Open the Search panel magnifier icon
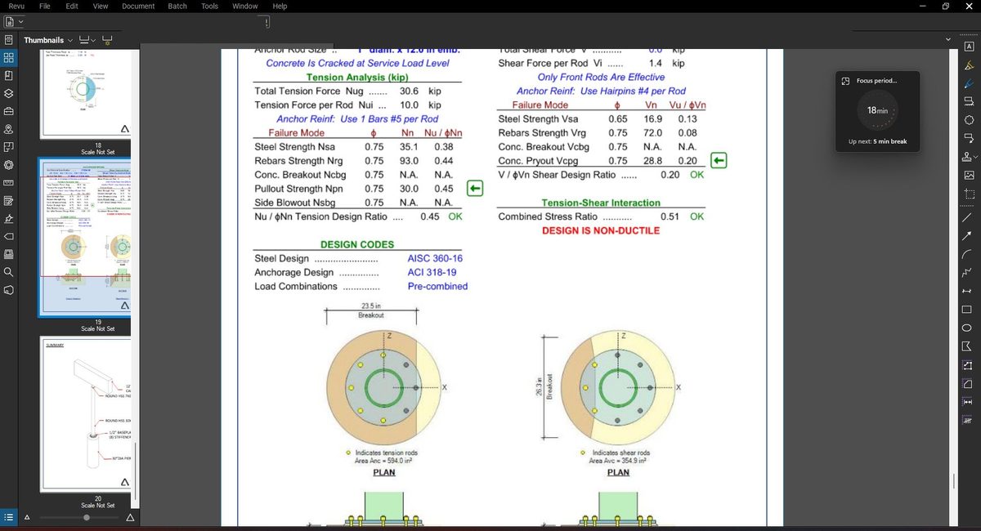Image resolution: width=981 pixels, height=531 pixels. point(8,272)
